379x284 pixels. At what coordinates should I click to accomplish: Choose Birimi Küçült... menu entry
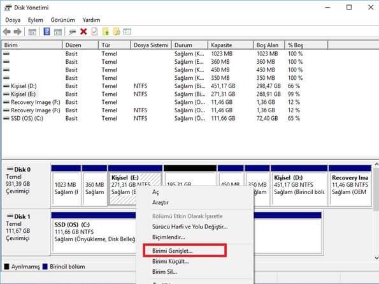171,262
